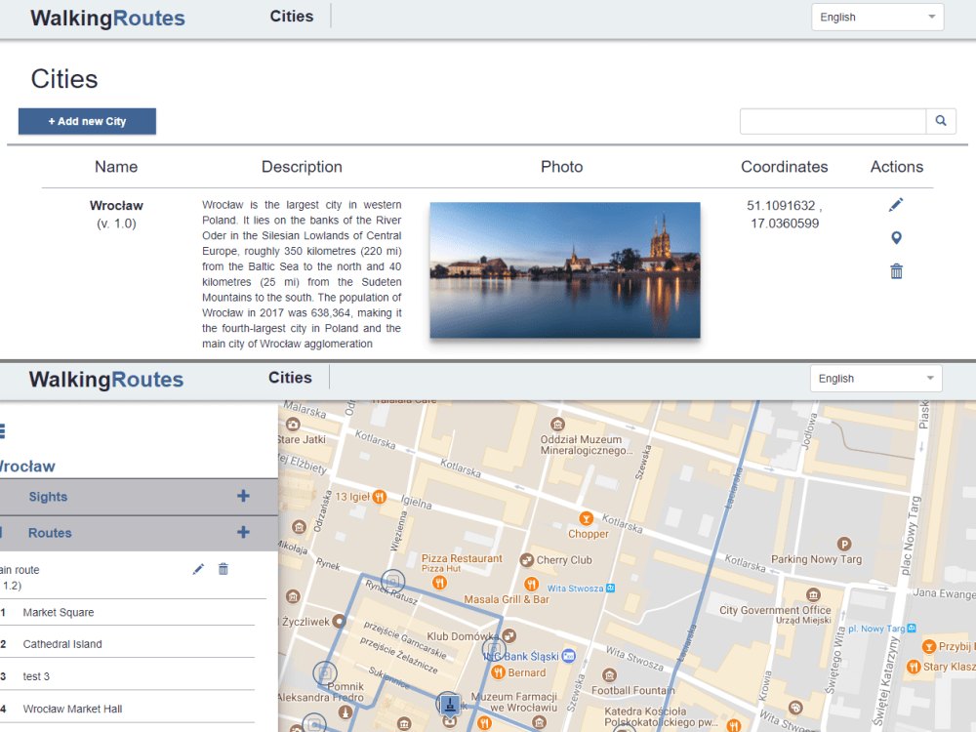
Task: Delete Wrocław using the trash icon
Action: 896,271
